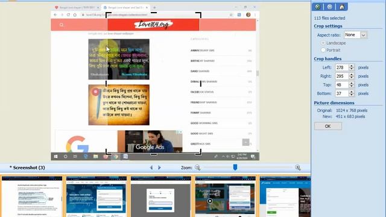Click the zoom in magnifier icon
This screenshot has height=217, width=386.
297,168
